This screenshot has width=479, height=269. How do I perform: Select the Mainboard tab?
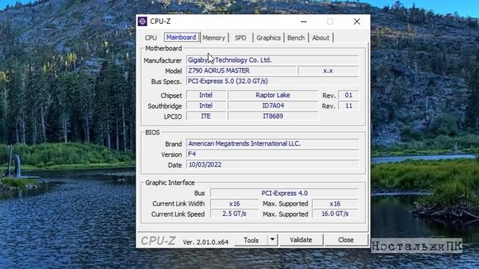click(181, 37)
